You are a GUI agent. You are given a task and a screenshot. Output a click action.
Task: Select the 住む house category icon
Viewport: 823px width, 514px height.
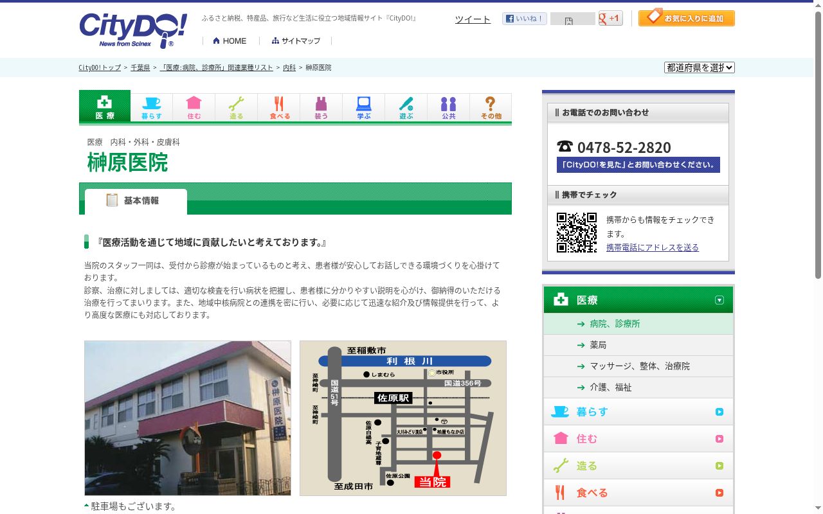coord(194,107)
